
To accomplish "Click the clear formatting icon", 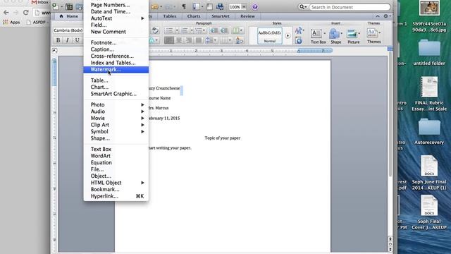I will point(155,30).
